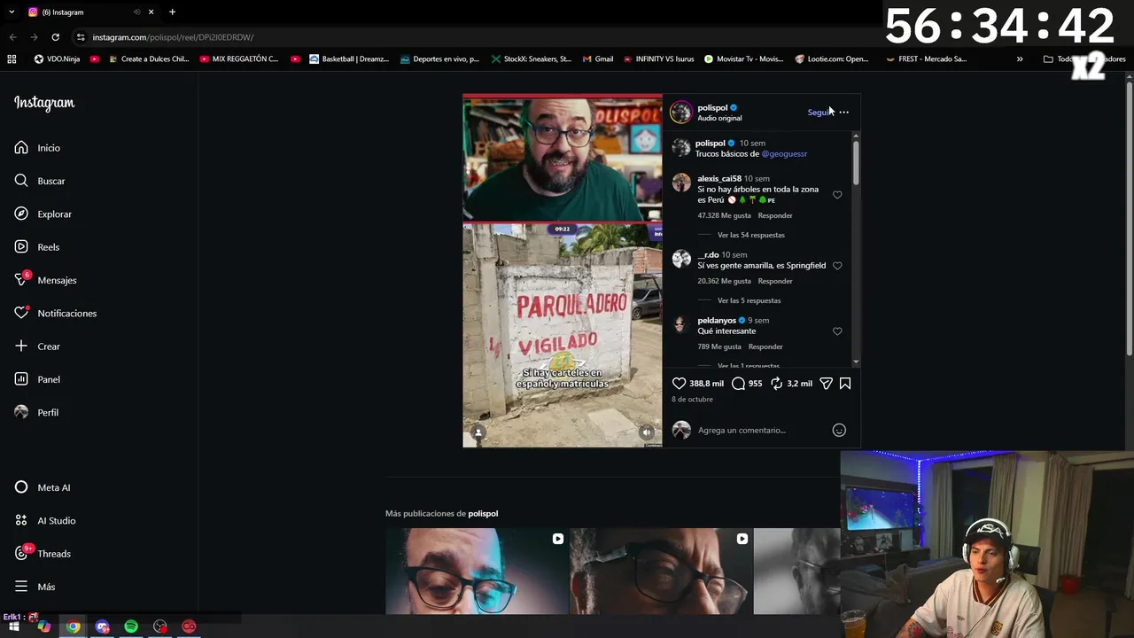Open Spotify from taskbar
1134x638 pixels.
click(131, 626)
